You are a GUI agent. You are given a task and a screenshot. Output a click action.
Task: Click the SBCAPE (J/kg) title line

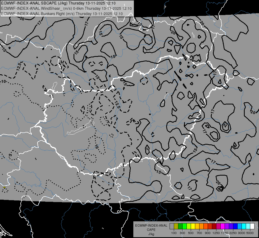(x=58, y=3)
